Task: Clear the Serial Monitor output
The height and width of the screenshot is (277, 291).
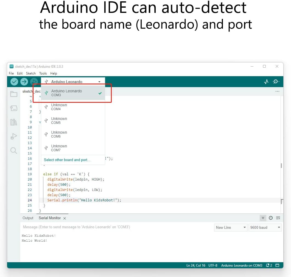Action: point(278,218)
